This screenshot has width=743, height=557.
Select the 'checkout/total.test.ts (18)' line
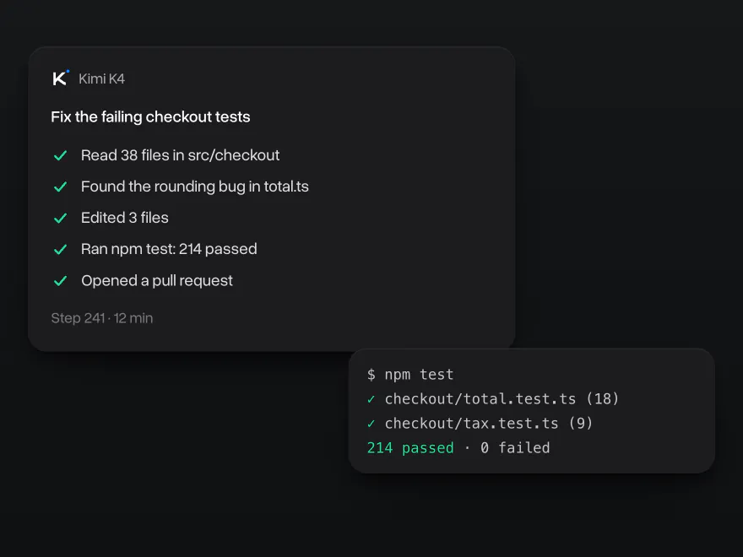click(x=502, y=399)
